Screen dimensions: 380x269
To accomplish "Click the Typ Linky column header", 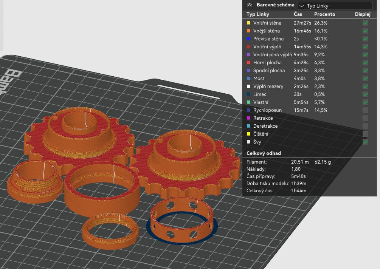I will point(257,14).
